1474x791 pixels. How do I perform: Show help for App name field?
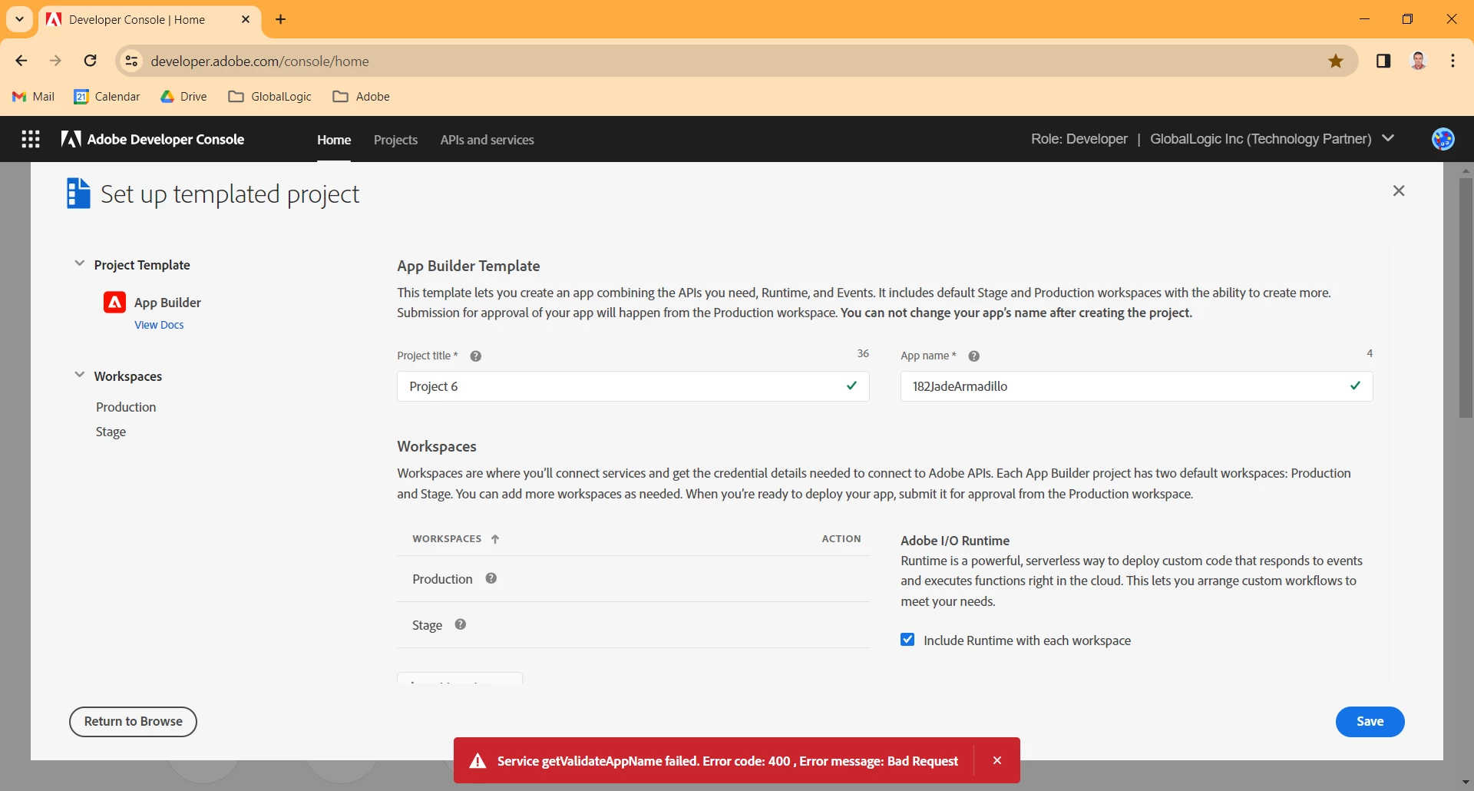click(973, 356)
